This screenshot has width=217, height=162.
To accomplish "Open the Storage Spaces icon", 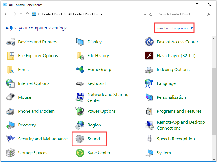I will click(11, 153).
